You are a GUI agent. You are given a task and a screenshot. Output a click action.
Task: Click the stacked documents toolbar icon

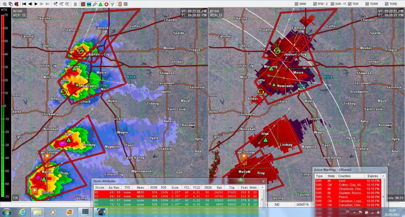pos(11,4)
